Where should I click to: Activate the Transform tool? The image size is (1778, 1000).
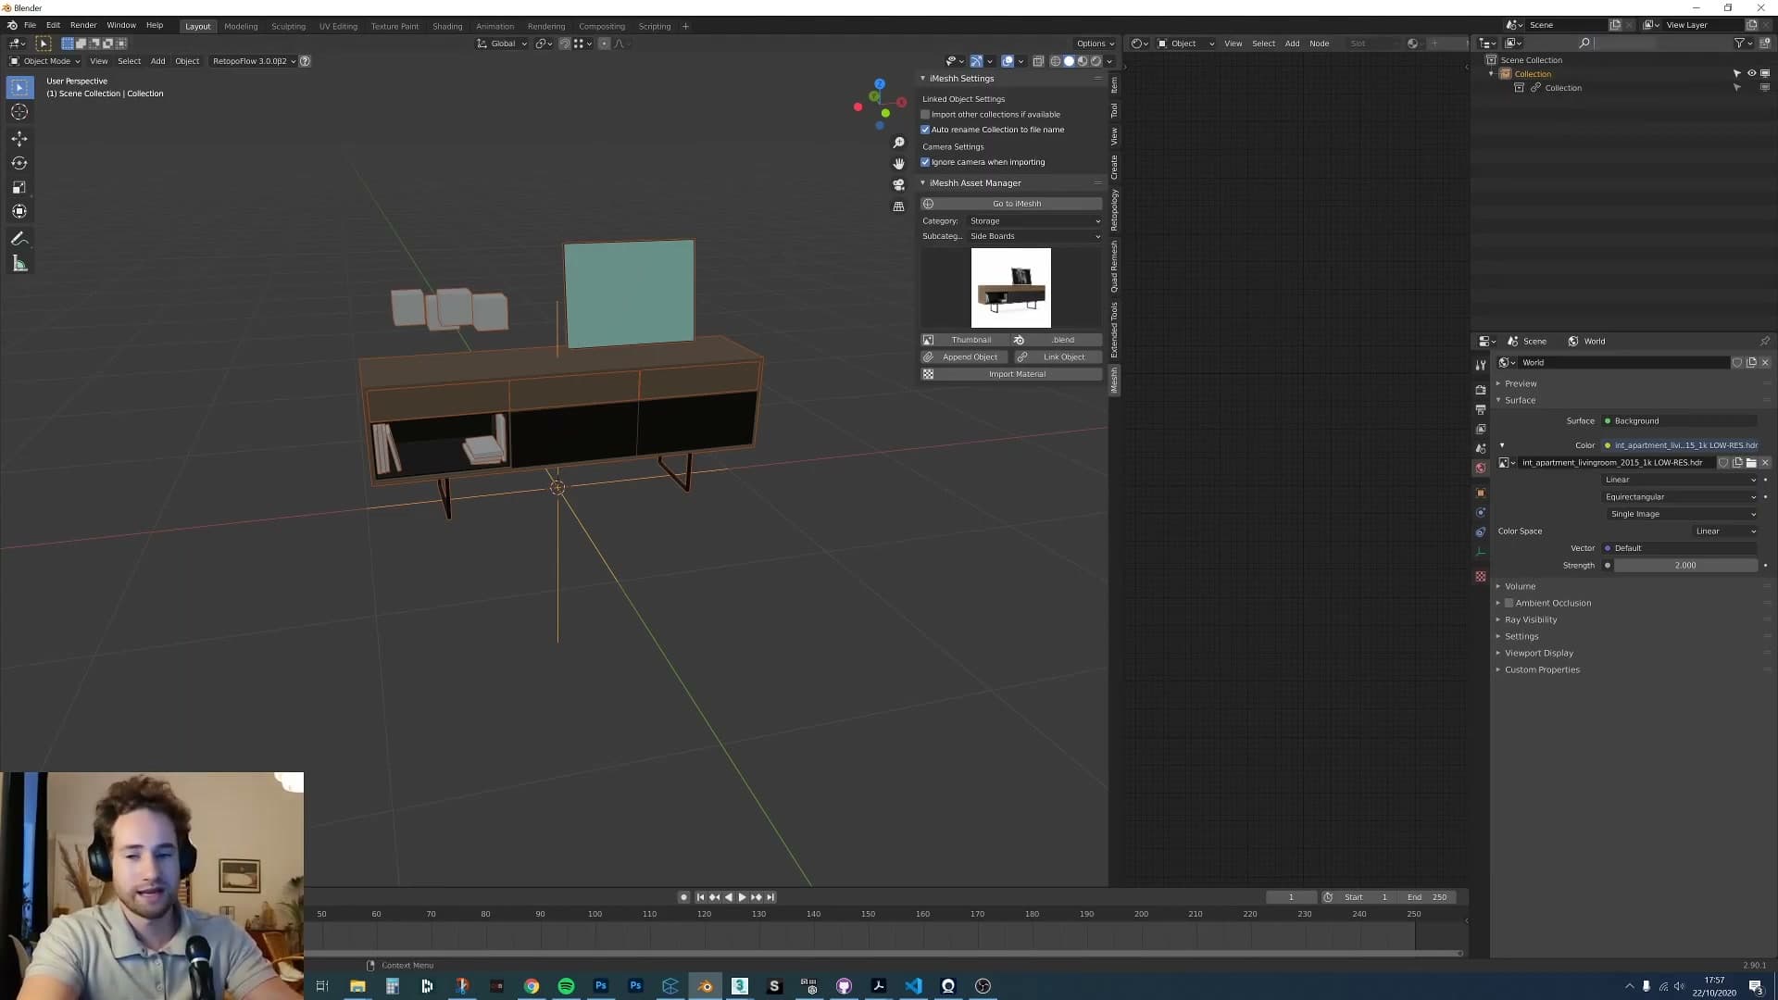tap(19, 211)
